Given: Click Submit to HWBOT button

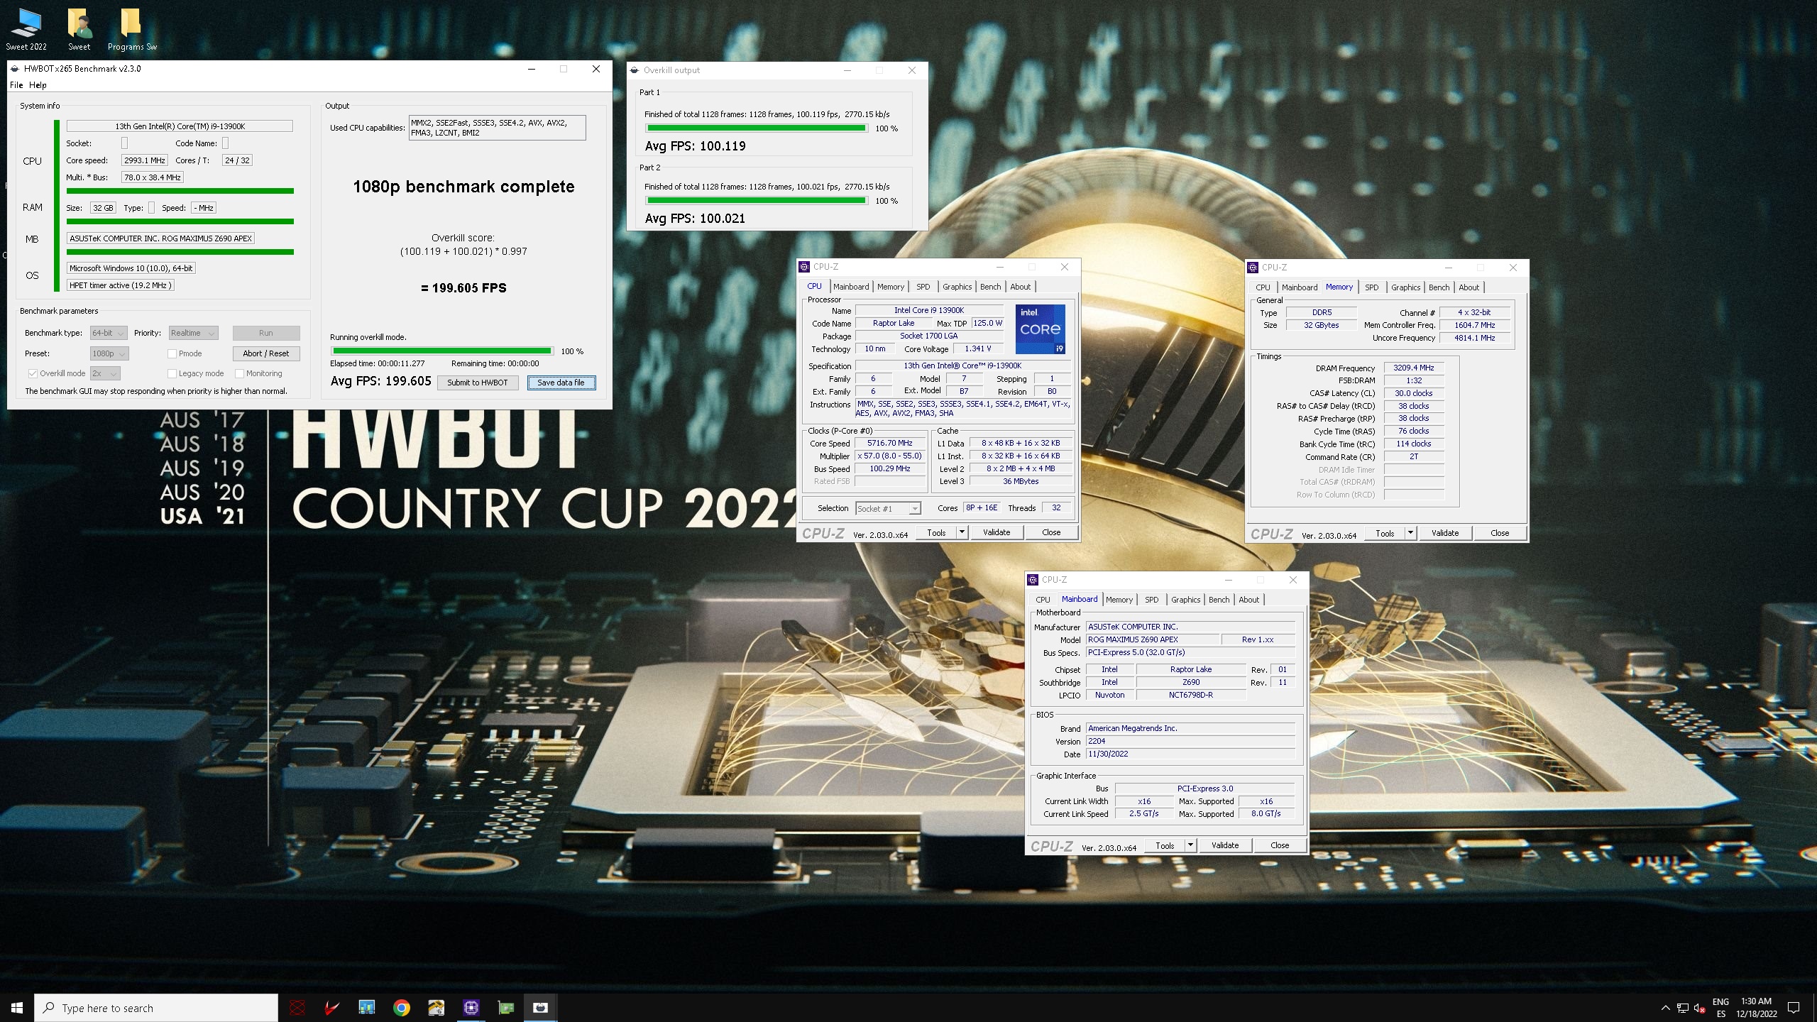Looking at the screenshot, I should (x=478, y=383).
